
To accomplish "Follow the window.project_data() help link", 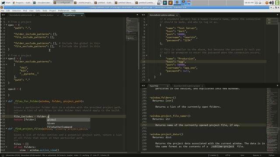I will coord(167,134).
